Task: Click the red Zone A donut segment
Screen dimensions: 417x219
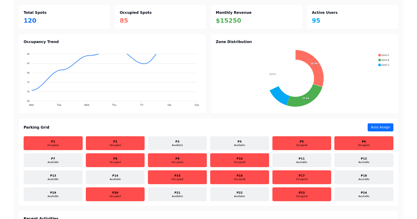Action: tap(314, 64)
